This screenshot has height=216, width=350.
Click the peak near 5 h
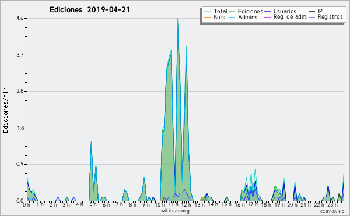[92, 142]
